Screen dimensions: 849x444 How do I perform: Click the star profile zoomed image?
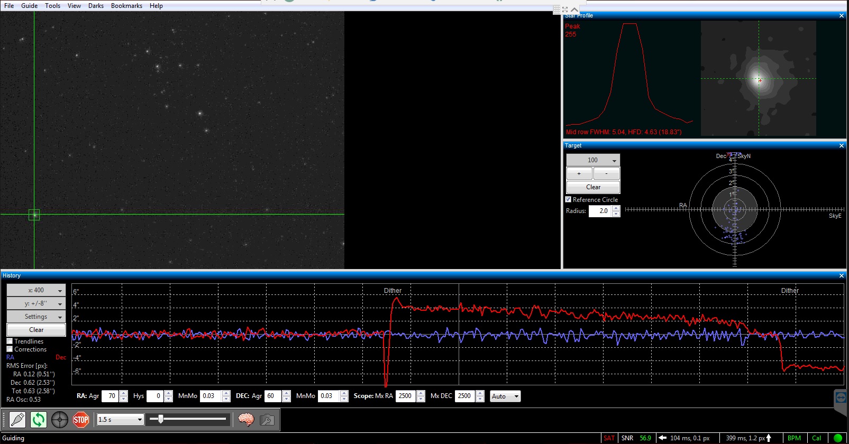(x=759, y=78)
